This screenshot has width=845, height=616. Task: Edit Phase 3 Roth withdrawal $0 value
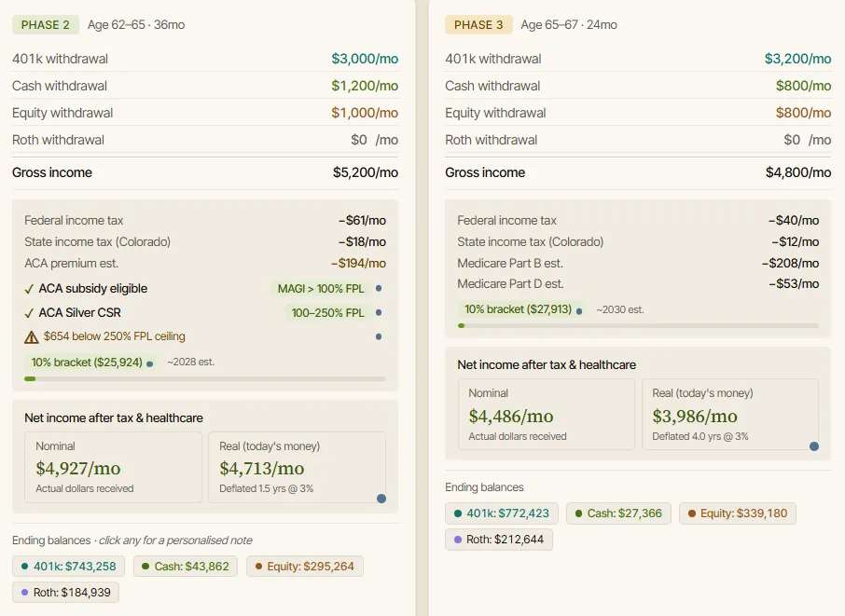click(792, 140)
